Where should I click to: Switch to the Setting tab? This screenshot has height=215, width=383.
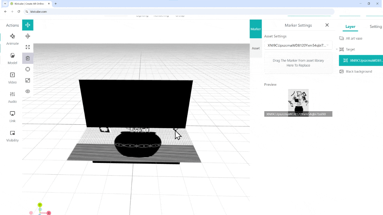[x=376, y=27]
